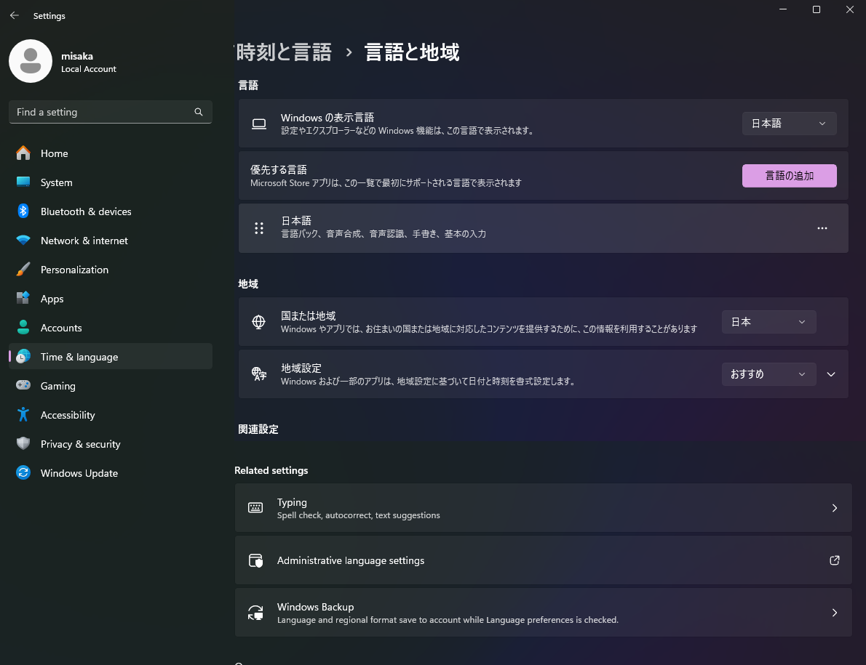Click the search magnifier icon
866x665 pixels.
[198, 112]
